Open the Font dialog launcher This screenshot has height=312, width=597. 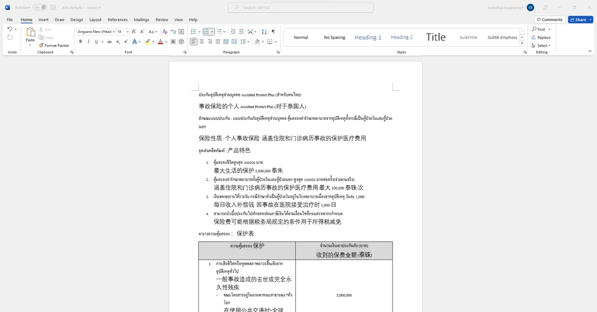(185, 52)
